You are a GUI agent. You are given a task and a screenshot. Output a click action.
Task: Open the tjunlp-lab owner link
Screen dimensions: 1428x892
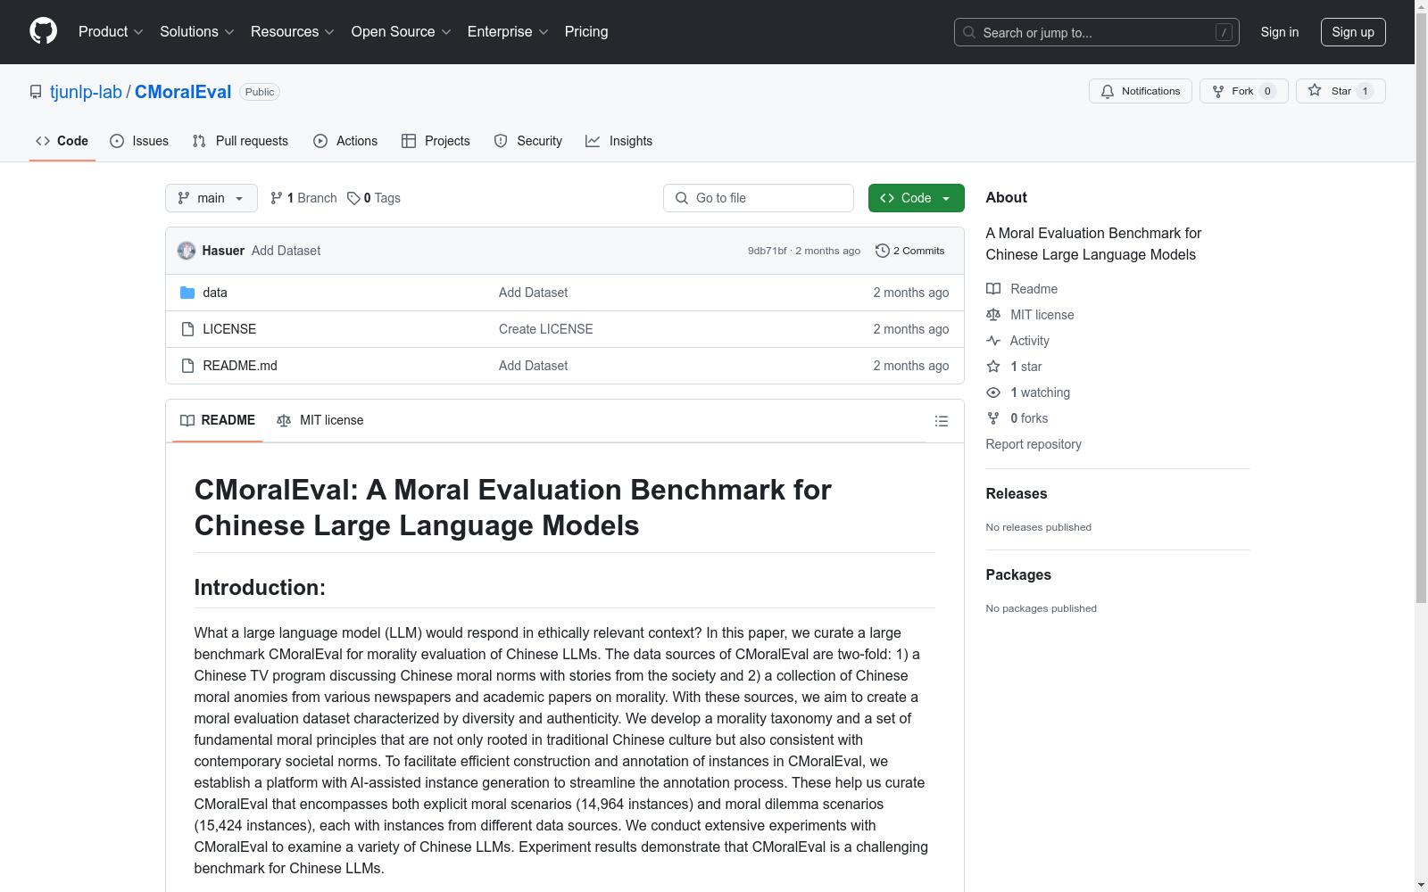(86, 92)
